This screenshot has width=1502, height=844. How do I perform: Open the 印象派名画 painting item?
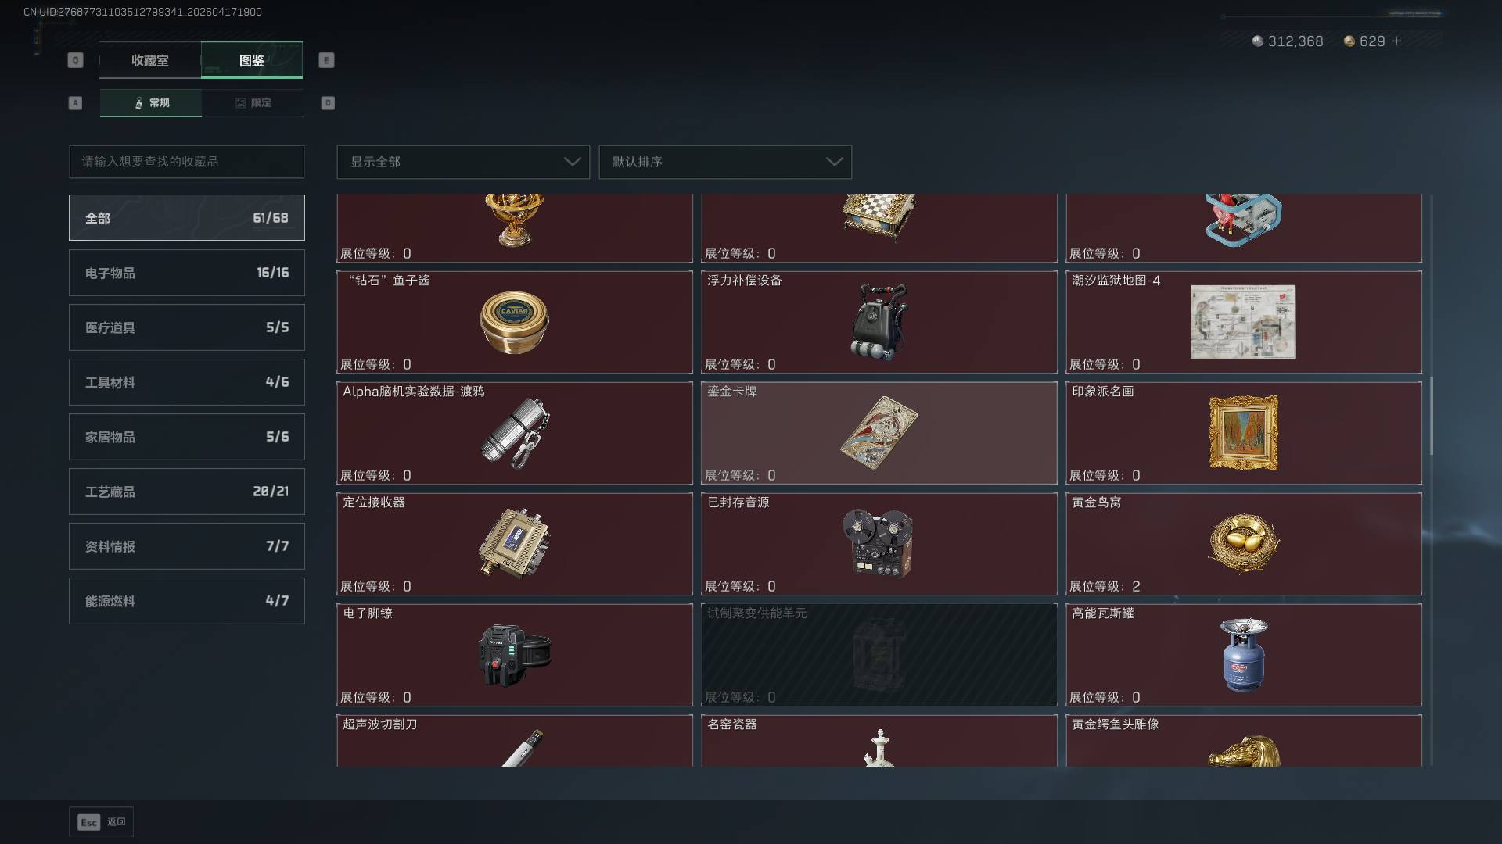click(1243, 433)
